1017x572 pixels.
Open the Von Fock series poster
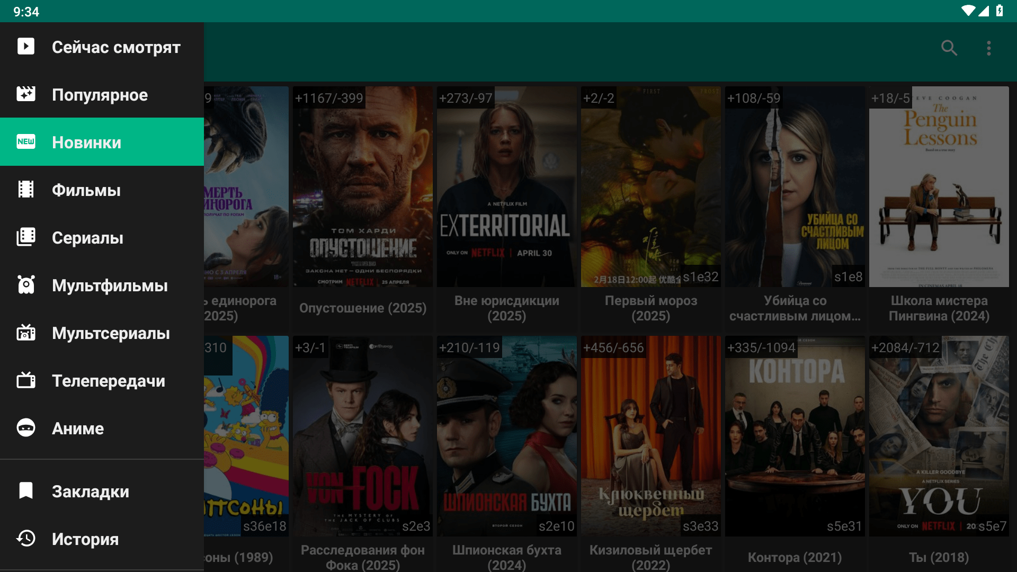[x=363, y=436]
